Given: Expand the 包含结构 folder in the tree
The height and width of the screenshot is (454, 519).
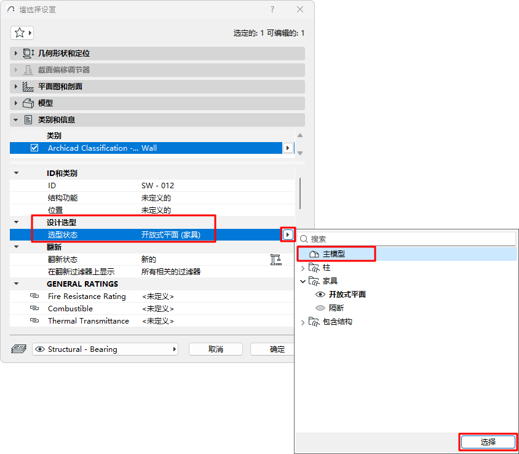Looking at the screenshot, I should (303, 322).
